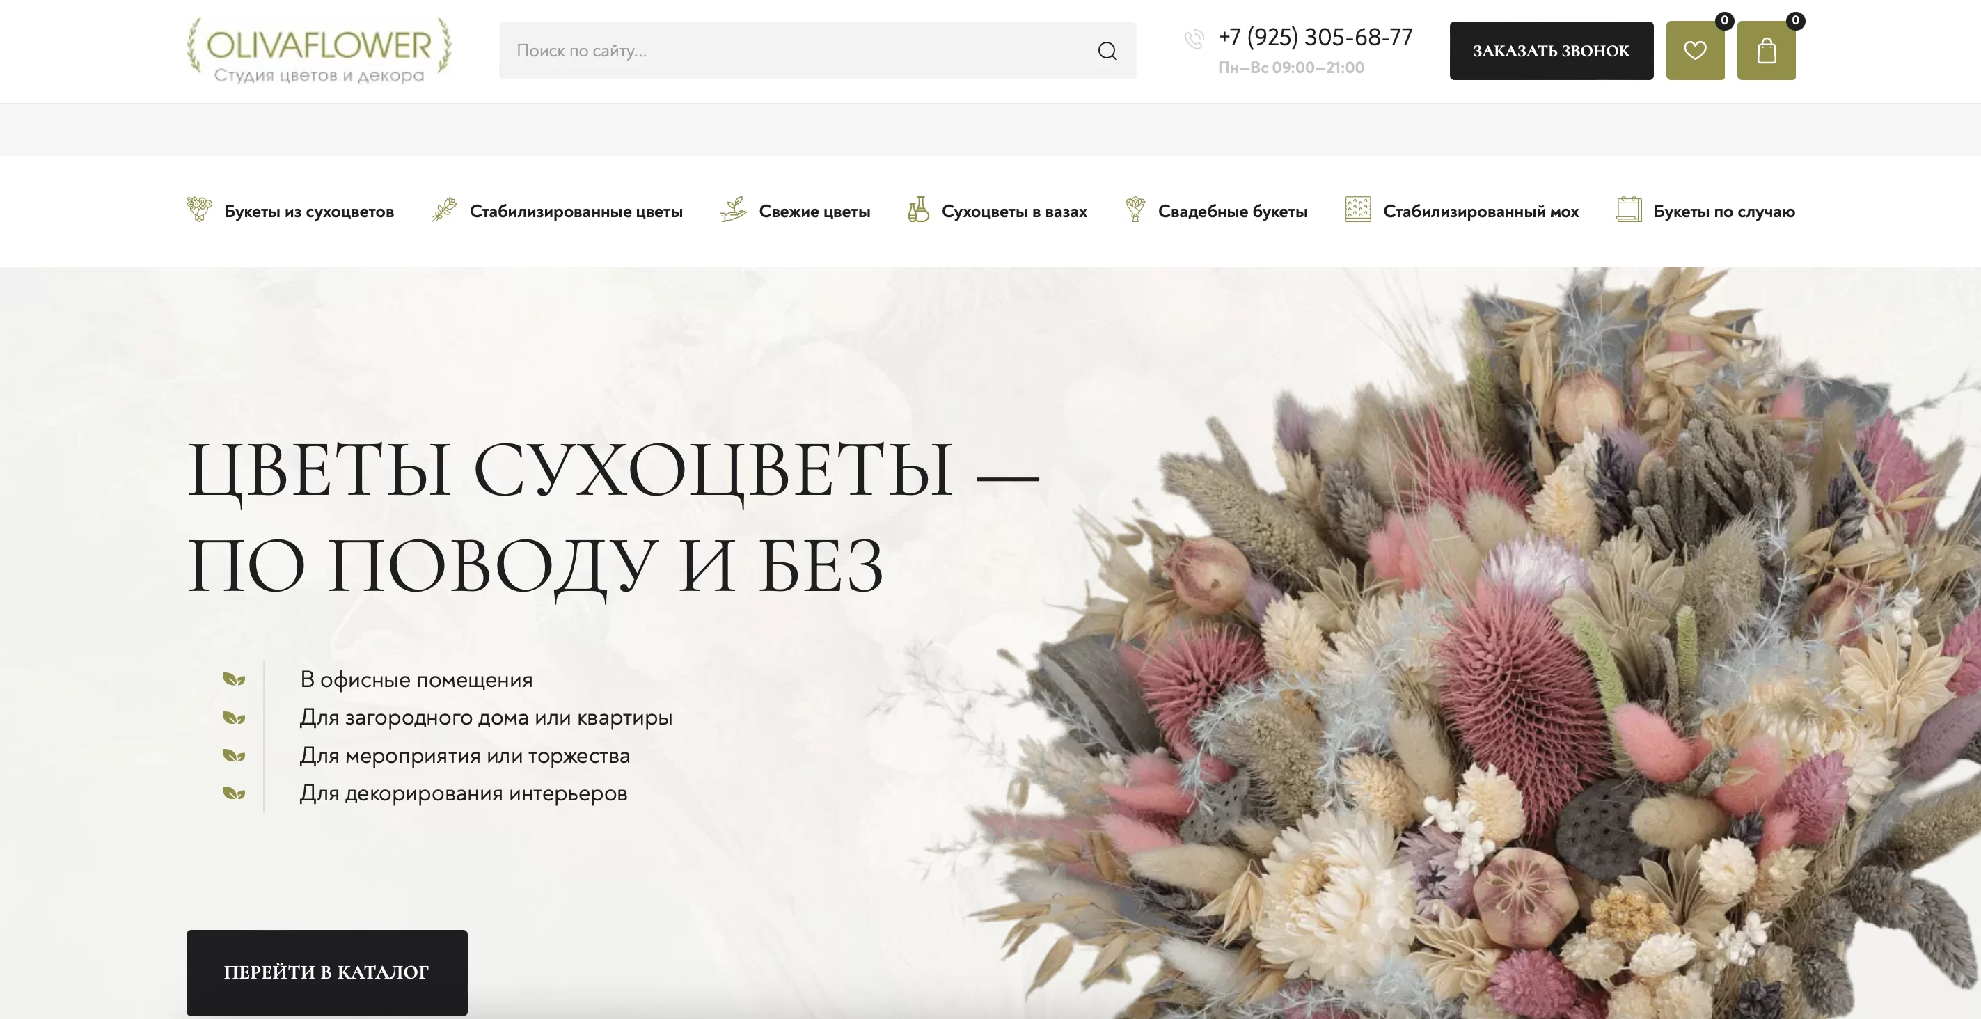Go to Свежие цветы section
1981x1019 pixels.
(x=814, y=212)
